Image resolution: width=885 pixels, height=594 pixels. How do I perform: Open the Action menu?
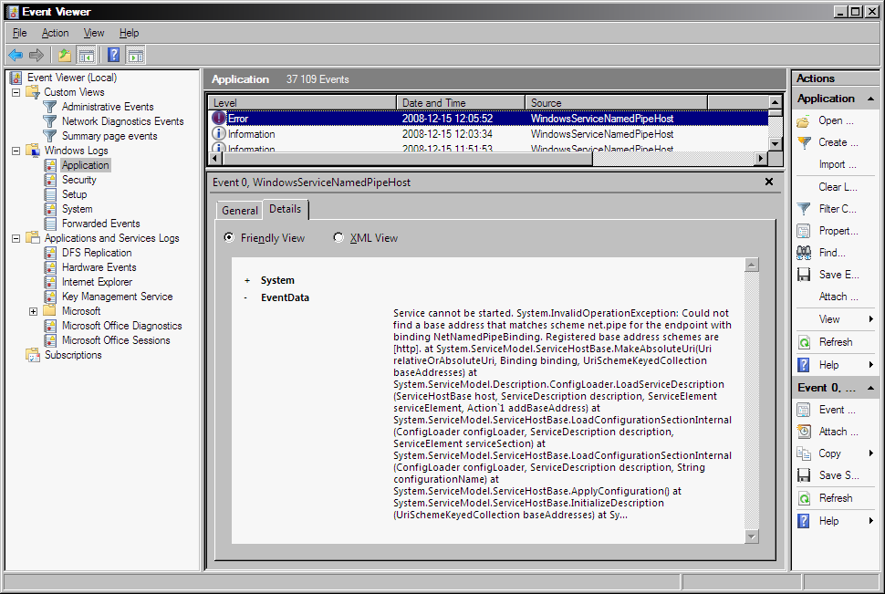click(56, 33)
